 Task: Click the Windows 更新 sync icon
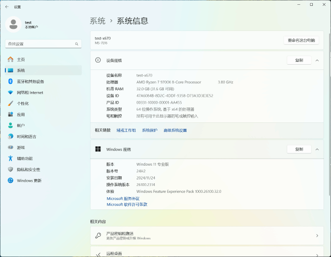(10, 180)
